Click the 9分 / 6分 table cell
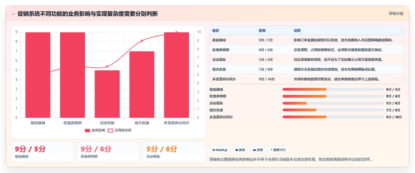Viewport: 415px width, 173px height. click(266, 50)
